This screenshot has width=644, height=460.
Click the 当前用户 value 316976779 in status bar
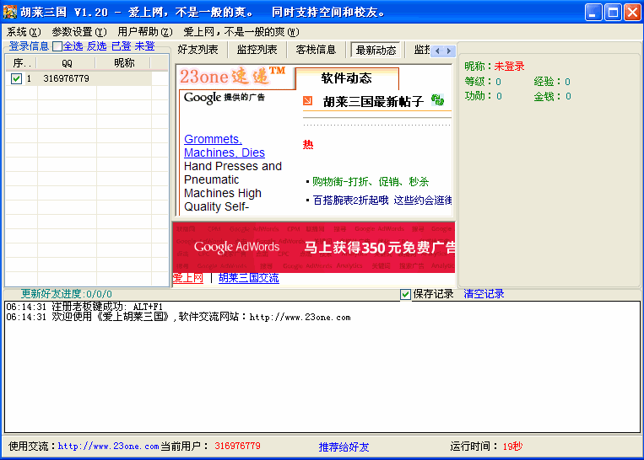click(237, 446)
